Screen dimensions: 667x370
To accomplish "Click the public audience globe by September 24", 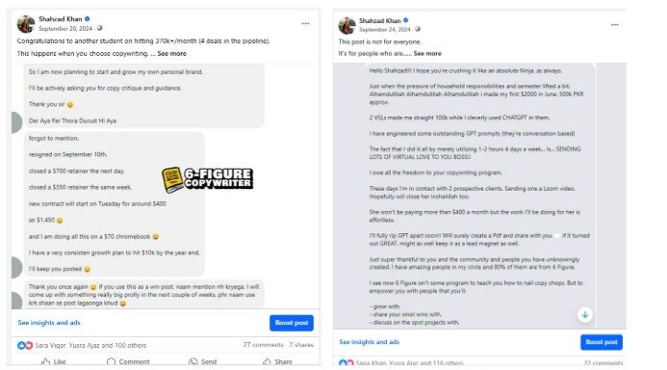I will (418, 29).
